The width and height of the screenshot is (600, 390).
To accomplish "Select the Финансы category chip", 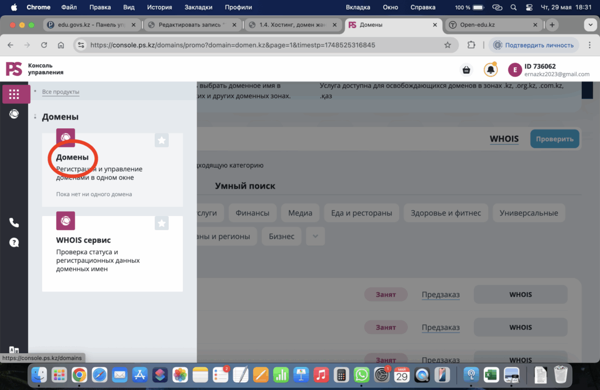I will pyautogui.click(x=252, y=213).
